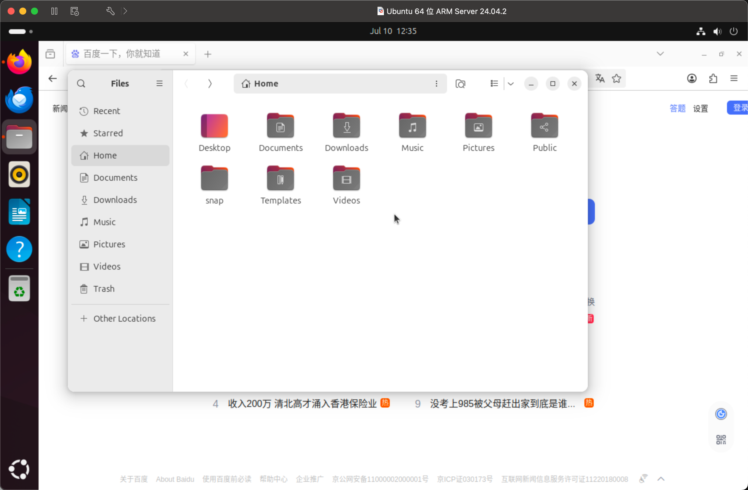Select Videos in the Files sidebar
Screen dimensions: 748x490
[120, 267]
